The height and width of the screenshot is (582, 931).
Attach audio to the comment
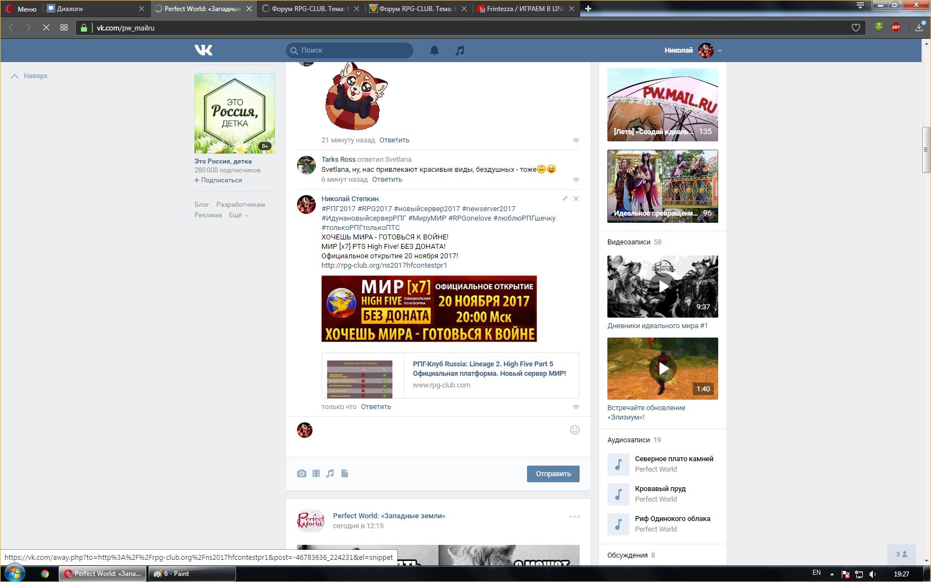pyautogui.click(x=330, y=473)
